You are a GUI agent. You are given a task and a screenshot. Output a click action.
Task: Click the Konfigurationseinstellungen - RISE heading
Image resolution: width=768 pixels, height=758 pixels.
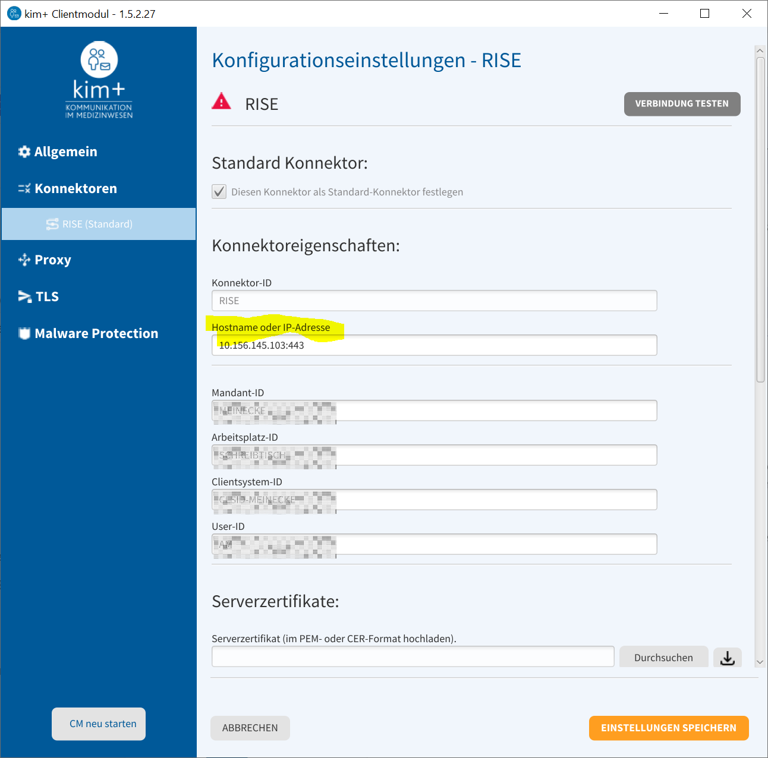pyautogui.click(x=367, y=61)
